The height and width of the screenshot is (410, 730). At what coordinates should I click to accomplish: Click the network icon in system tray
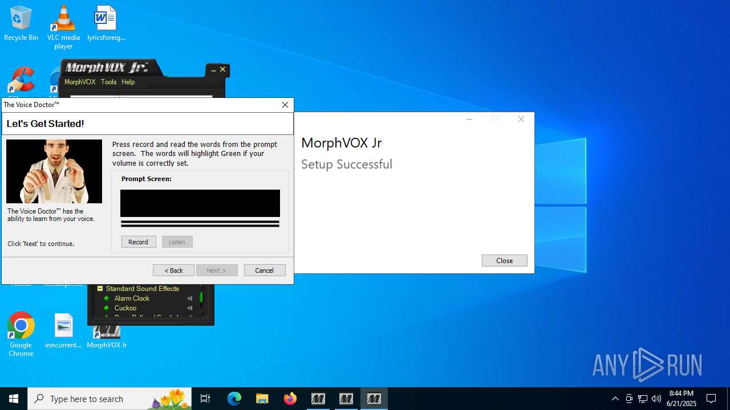643,399
